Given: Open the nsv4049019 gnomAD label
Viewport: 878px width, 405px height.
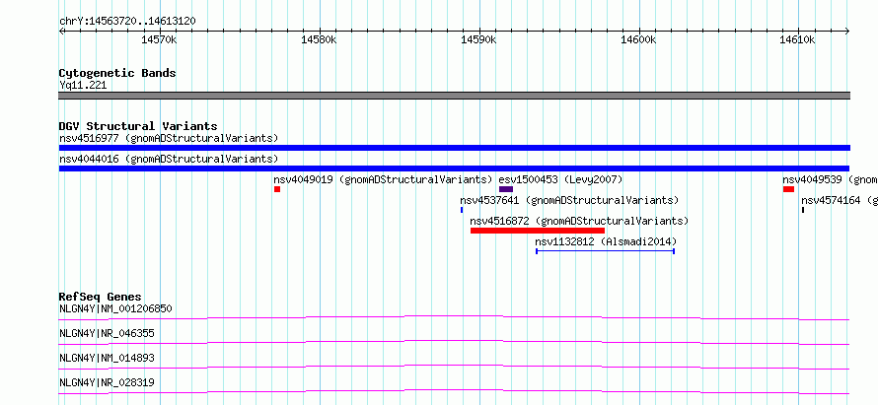Looking at the screenshot, I should [x=383, y=179].
